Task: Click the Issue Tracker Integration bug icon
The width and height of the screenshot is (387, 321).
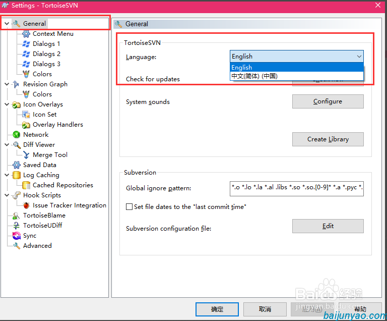Action: (26, 205)
